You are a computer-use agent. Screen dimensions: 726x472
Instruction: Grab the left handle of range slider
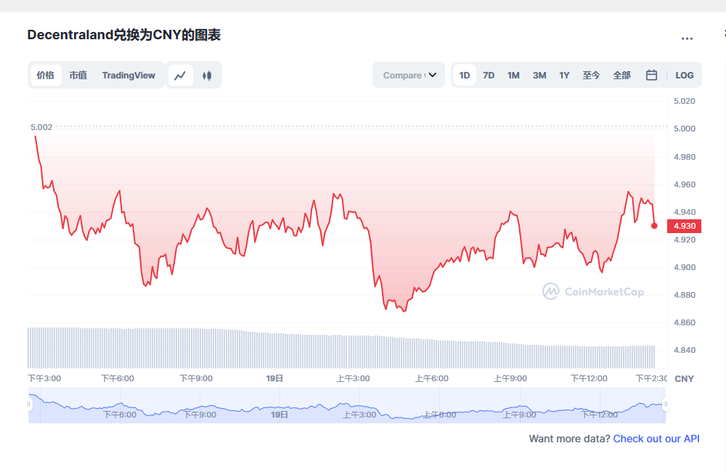coord(29,404)
